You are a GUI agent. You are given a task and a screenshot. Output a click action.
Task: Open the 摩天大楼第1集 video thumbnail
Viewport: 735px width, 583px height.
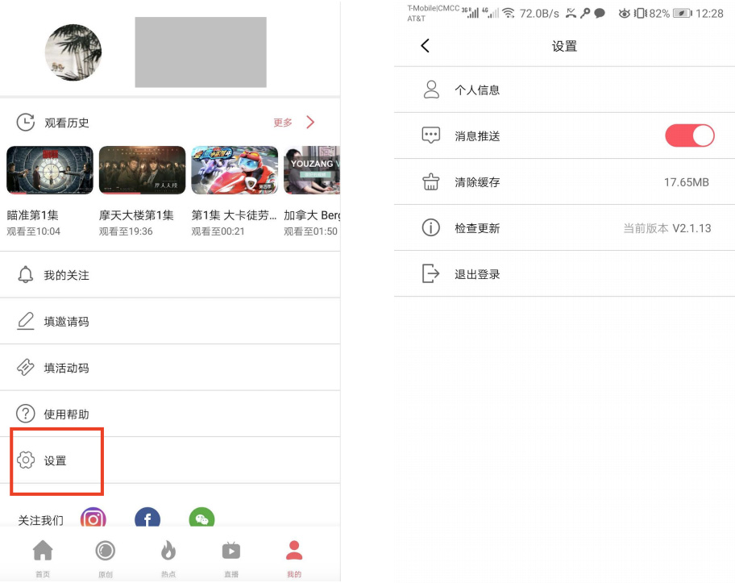(x=142, y=170)
